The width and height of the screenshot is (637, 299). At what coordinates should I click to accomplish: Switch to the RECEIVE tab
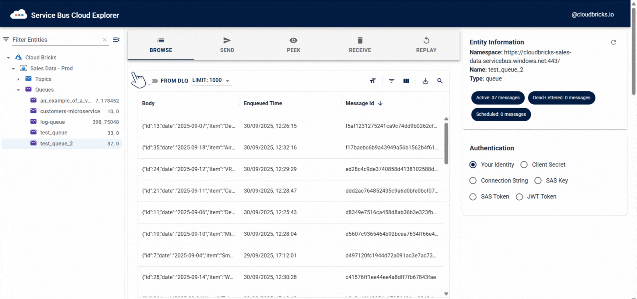(360, 45)
